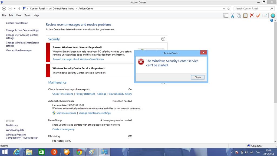Click the network signal tray icon
The height and width of the screenshot is (156, 277).
coord(251,152)
